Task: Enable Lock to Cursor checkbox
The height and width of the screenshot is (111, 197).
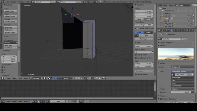Action: coord(136,55)
